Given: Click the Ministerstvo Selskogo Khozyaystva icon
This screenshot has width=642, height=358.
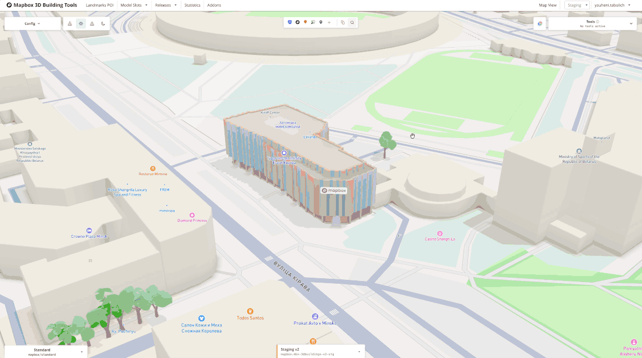Looking at the screenshot, I should coord(30,144).
